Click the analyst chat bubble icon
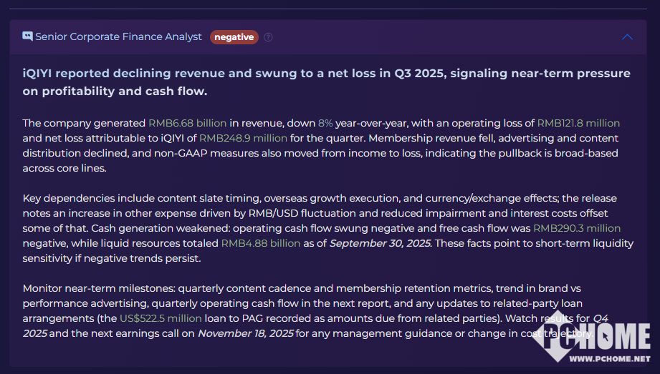 coord(28,36)
